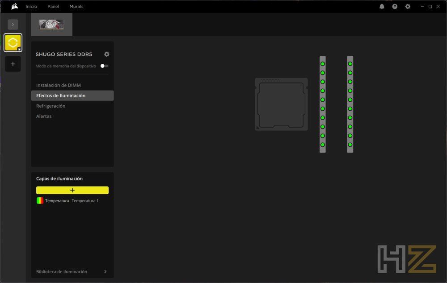Select second LED from top, left DIMM
The image size is (447, 283).
point(323,73)
